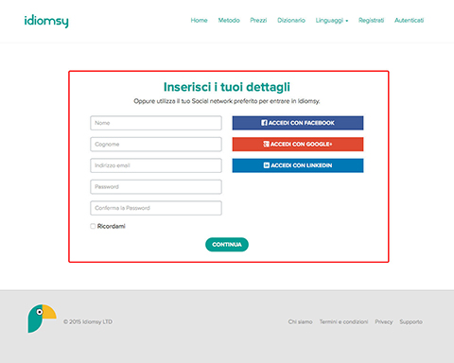Expand the Linguaggi dropdown menu

coord(332,21)
